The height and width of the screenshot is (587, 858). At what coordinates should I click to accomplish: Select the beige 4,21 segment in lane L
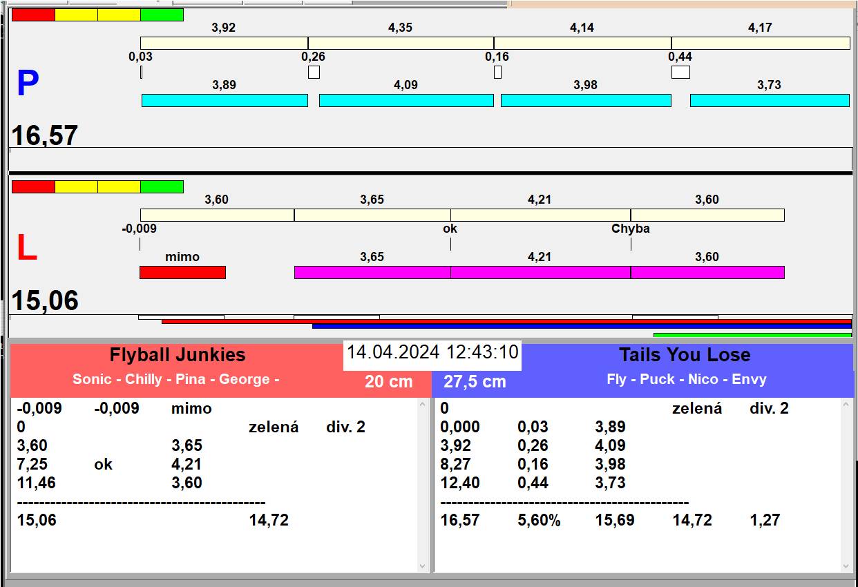click(x=540, y=215)
